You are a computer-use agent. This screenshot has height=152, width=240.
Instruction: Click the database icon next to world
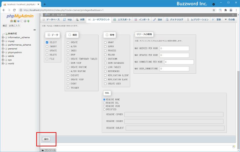point(6,63)
